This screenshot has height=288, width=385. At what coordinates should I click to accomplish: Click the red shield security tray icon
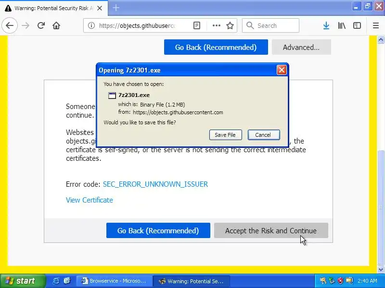point(340,281)
